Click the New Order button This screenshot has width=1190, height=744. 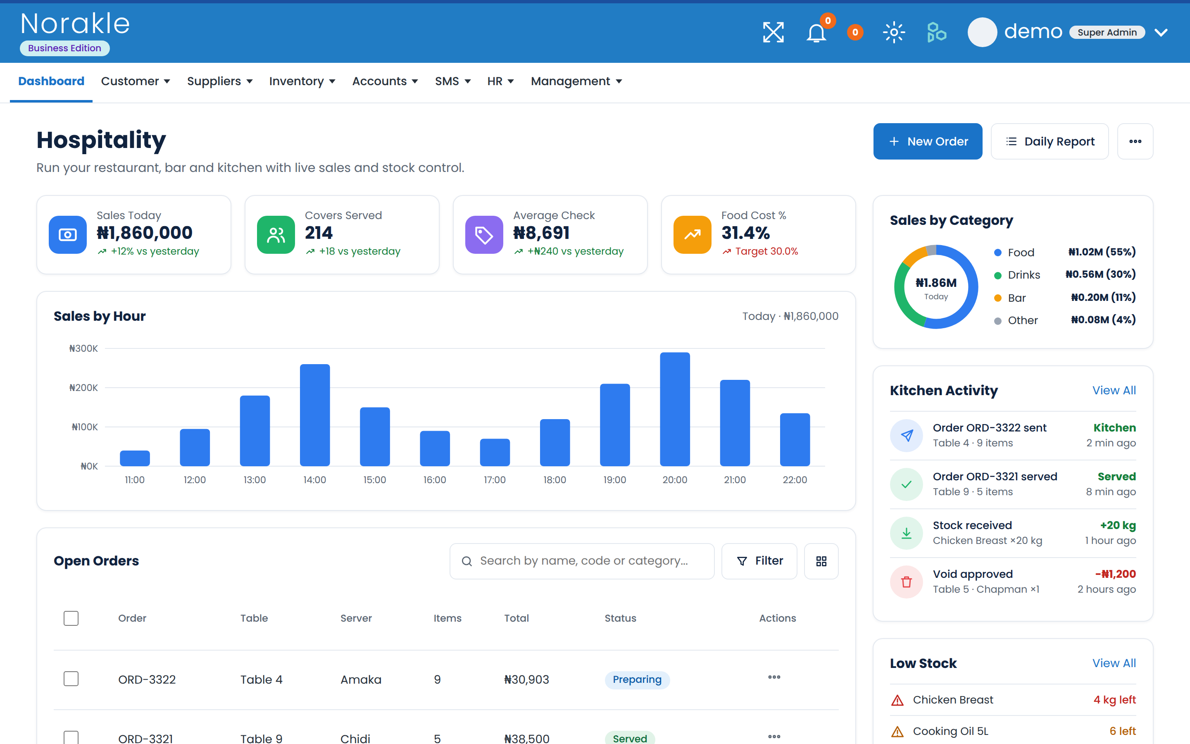(927, 141)
